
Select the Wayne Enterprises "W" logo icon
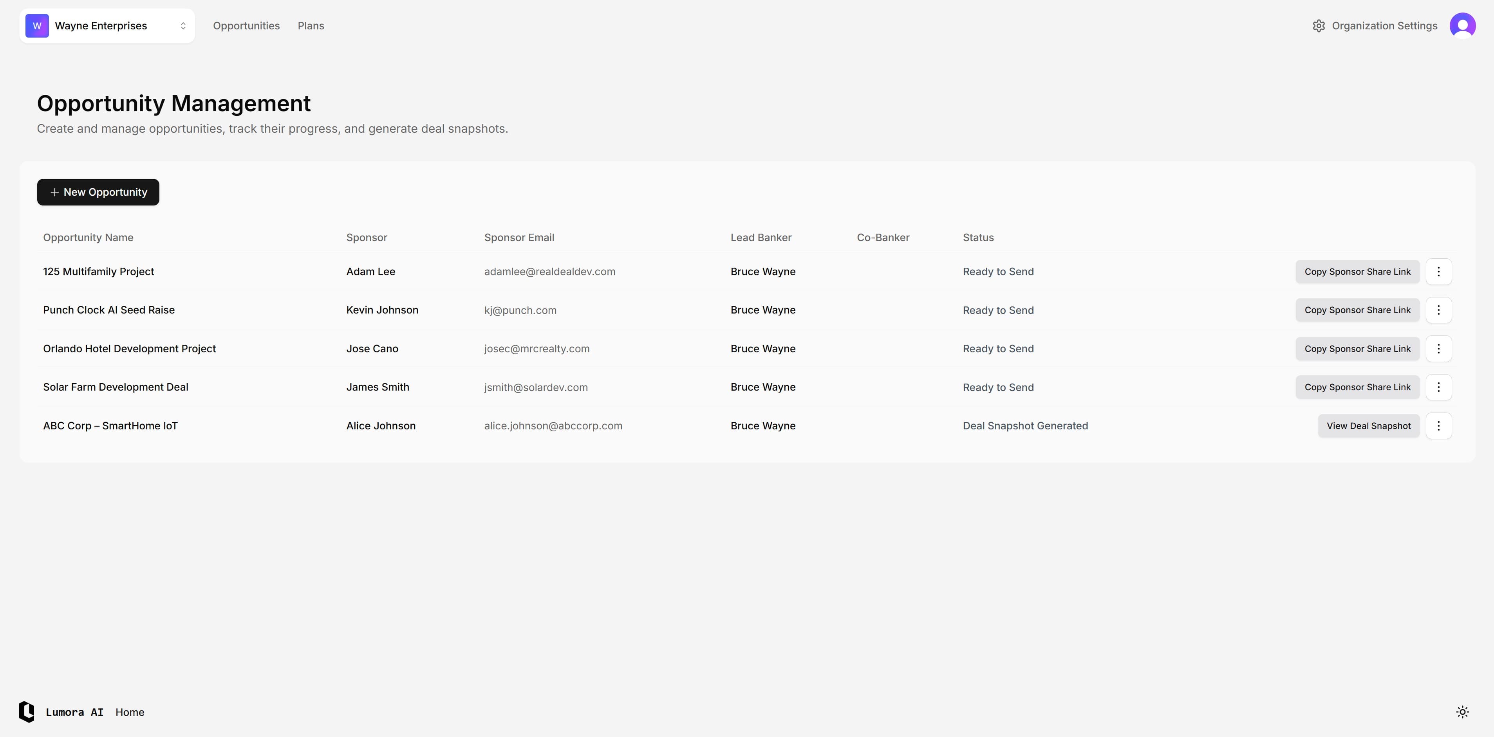point(36,25)
